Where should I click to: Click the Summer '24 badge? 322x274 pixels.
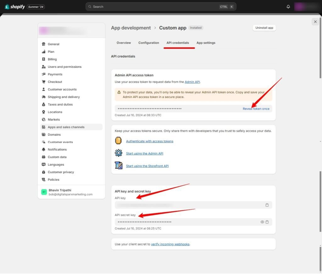pos(36,7)
